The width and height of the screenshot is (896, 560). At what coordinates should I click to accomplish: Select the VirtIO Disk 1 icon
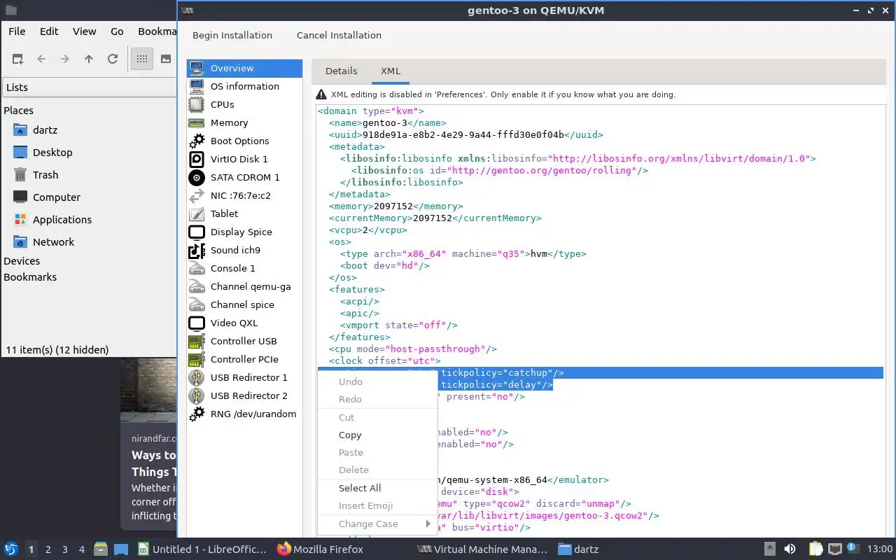point(197,159)
